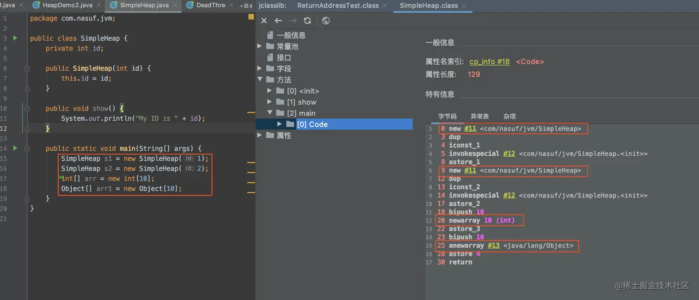The width and height of the screenshot is (699, 300).
Task: Switch to the DeadThre editor tab
Action: [x=211, y=6]
